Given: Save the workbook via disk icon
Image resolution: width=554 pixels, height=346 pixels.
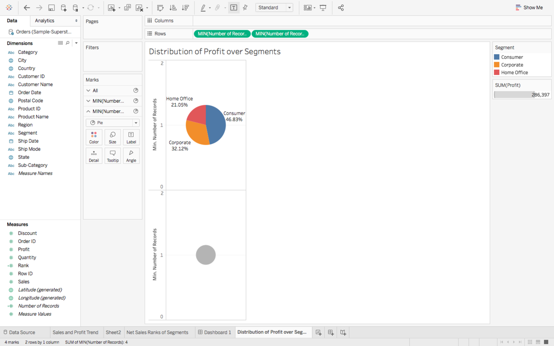Looking at the screenshot, I should tap(51, 8).
